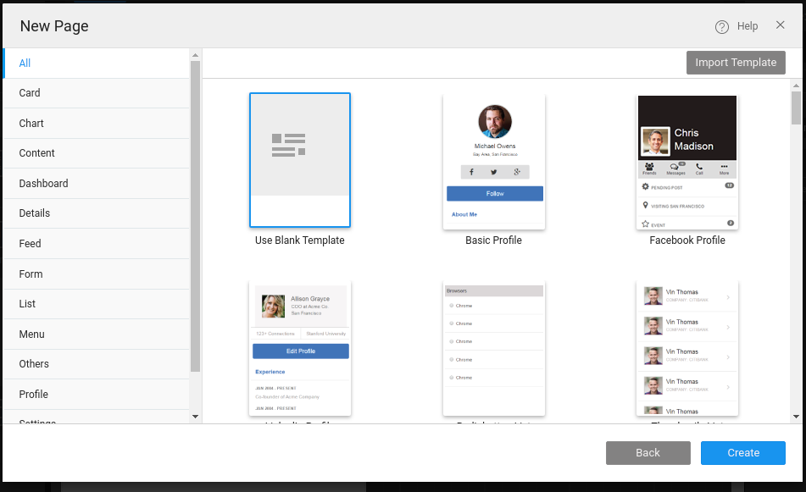Click the category list scroll-up arrow
The width and height of the screenshot is (806, 492).
[x=195, y=55]
